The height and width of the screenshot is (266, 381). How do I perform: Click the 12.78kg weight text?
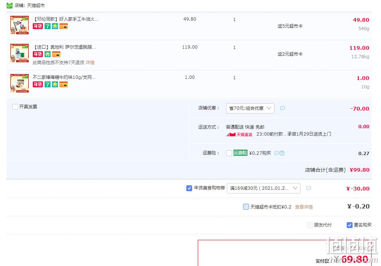[x=360, y=56]
